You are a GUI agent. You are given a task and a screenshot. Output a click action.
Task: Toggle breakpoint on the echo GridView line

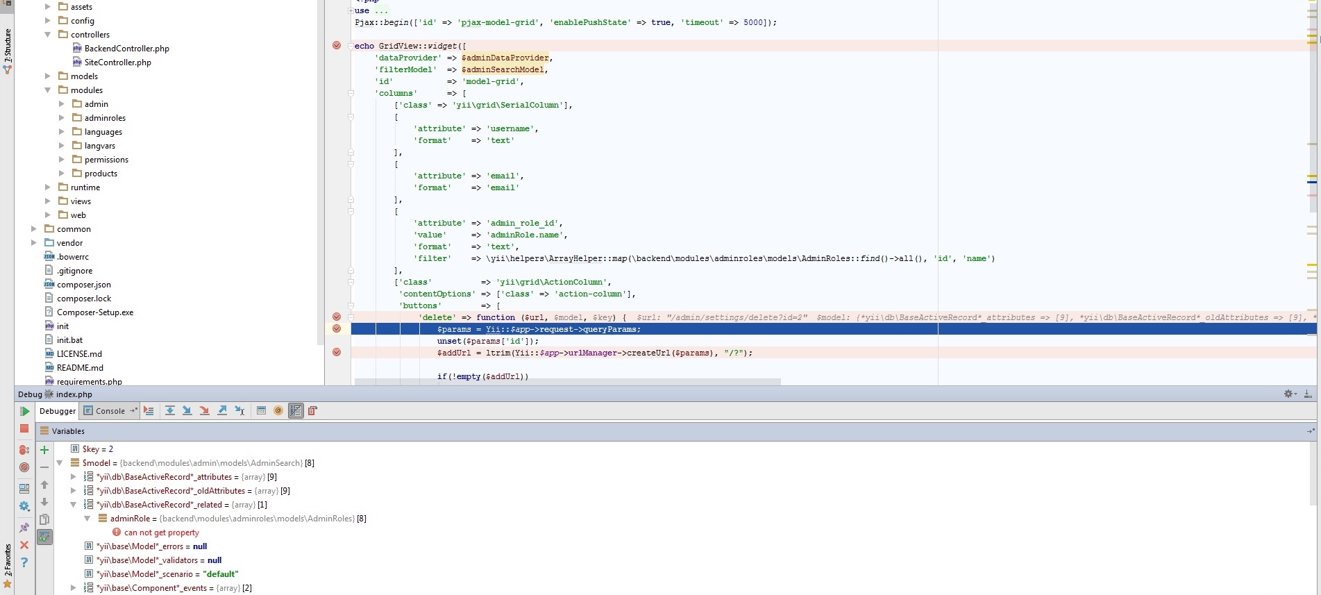337,46
